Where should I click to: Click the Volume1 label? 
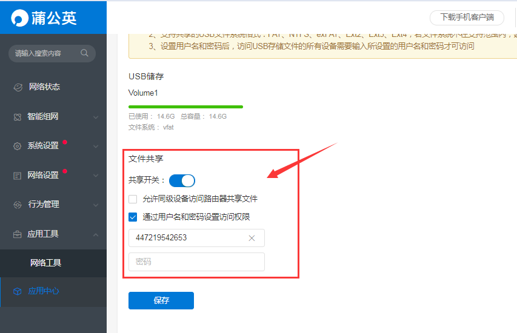pyautogui.click(x=143, y=93)
